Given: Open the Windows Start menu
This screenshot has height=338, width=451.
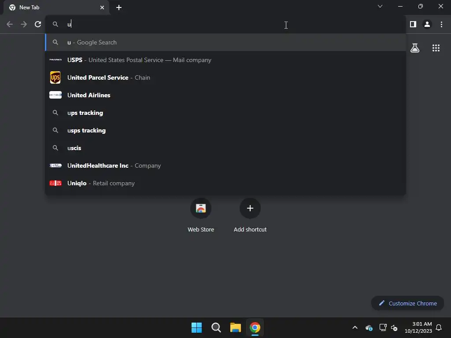Looking at the screenshot, I should point(197,327).
